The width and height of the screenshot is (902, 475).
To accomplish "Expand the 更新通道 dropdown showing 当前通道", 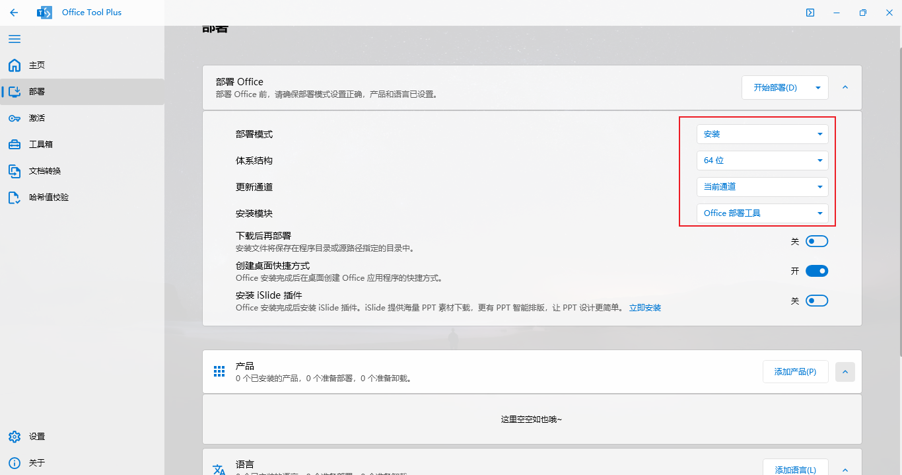I will tap(762, 187).
